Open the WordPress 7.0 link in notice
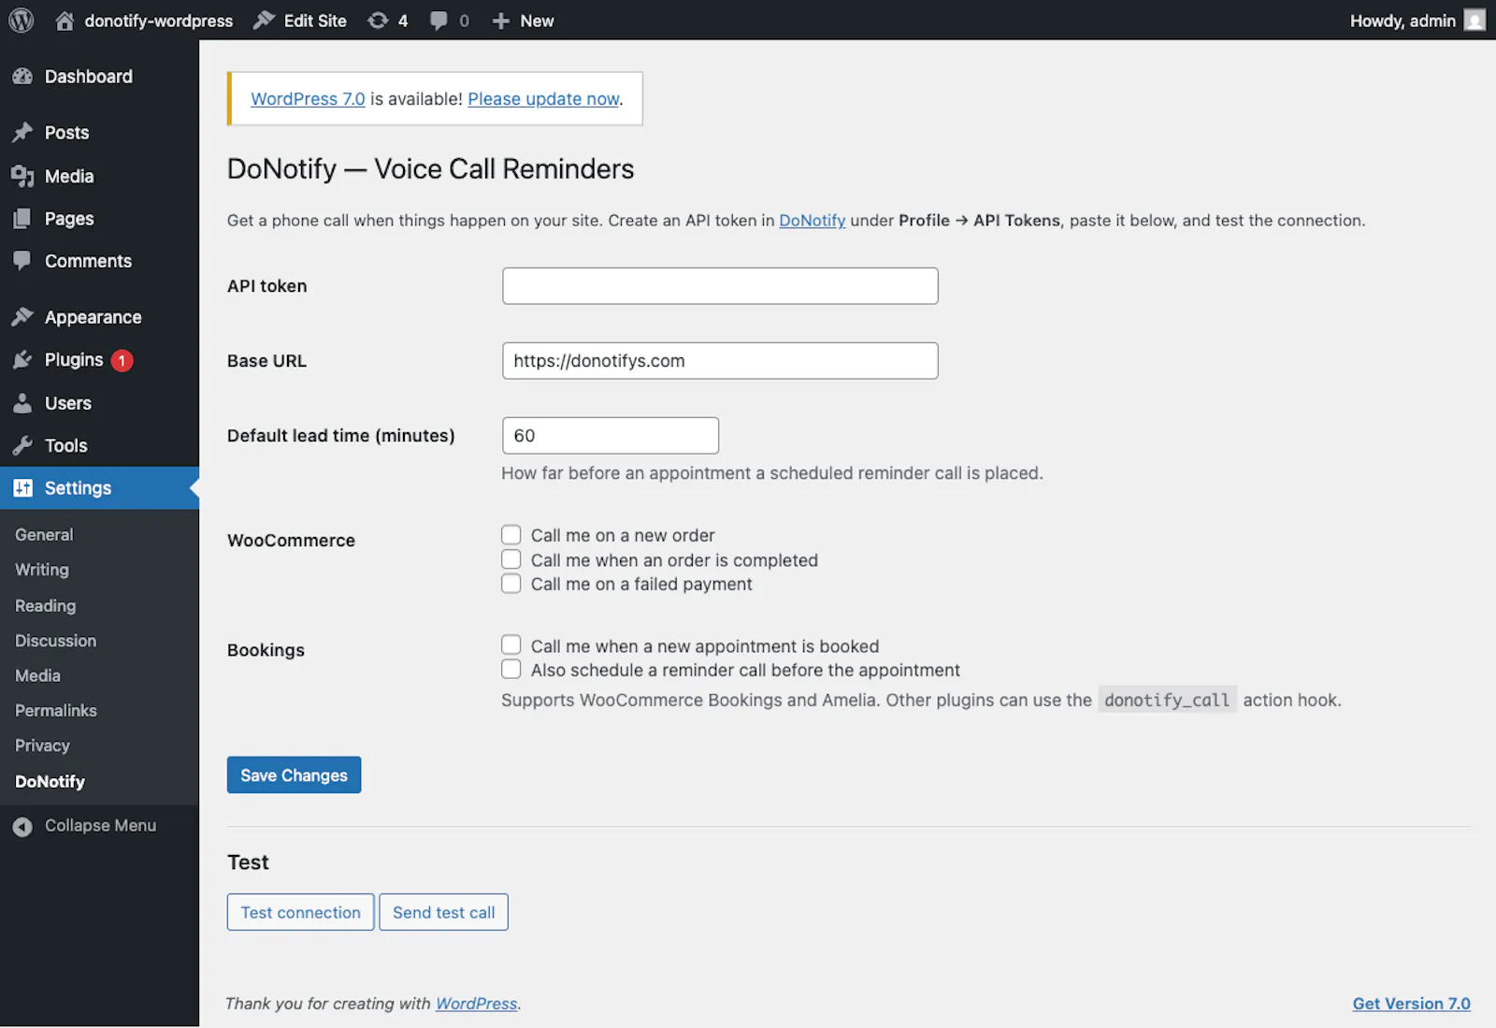 [308, 99]
